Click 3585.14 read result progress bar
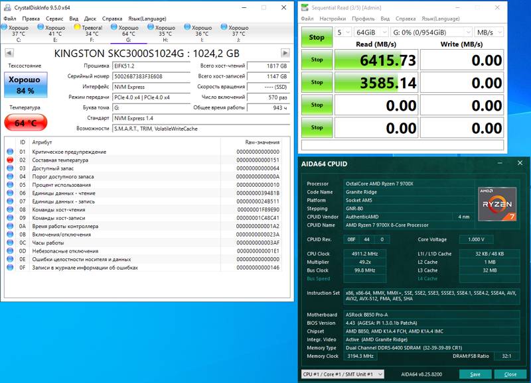The height and width of the screenshot is (383, 531). pyautogui.click(x=376, y=82)
